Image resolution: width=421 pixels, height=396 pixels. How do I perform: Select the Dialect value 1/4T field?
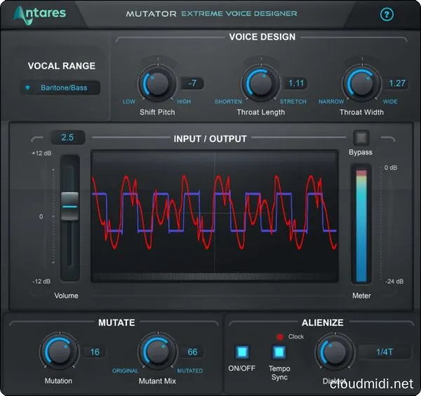click(x=385, y=352)
